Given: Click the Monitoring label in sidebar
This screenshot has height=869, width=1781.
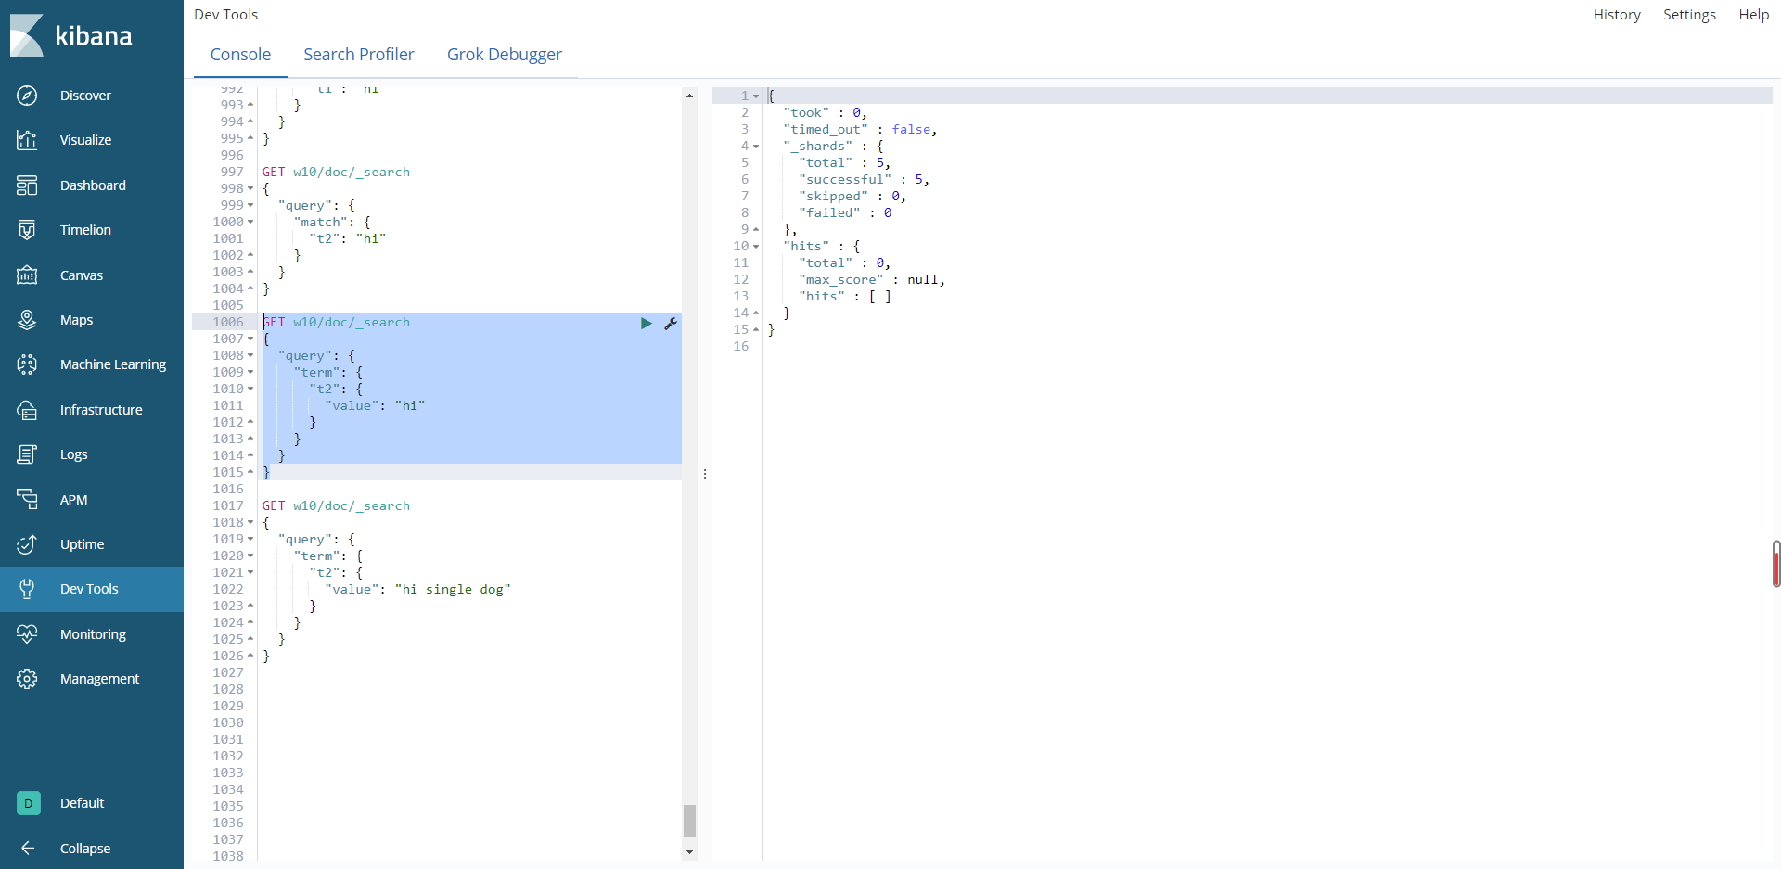Looking at the screenshot, I should (93, 634).
